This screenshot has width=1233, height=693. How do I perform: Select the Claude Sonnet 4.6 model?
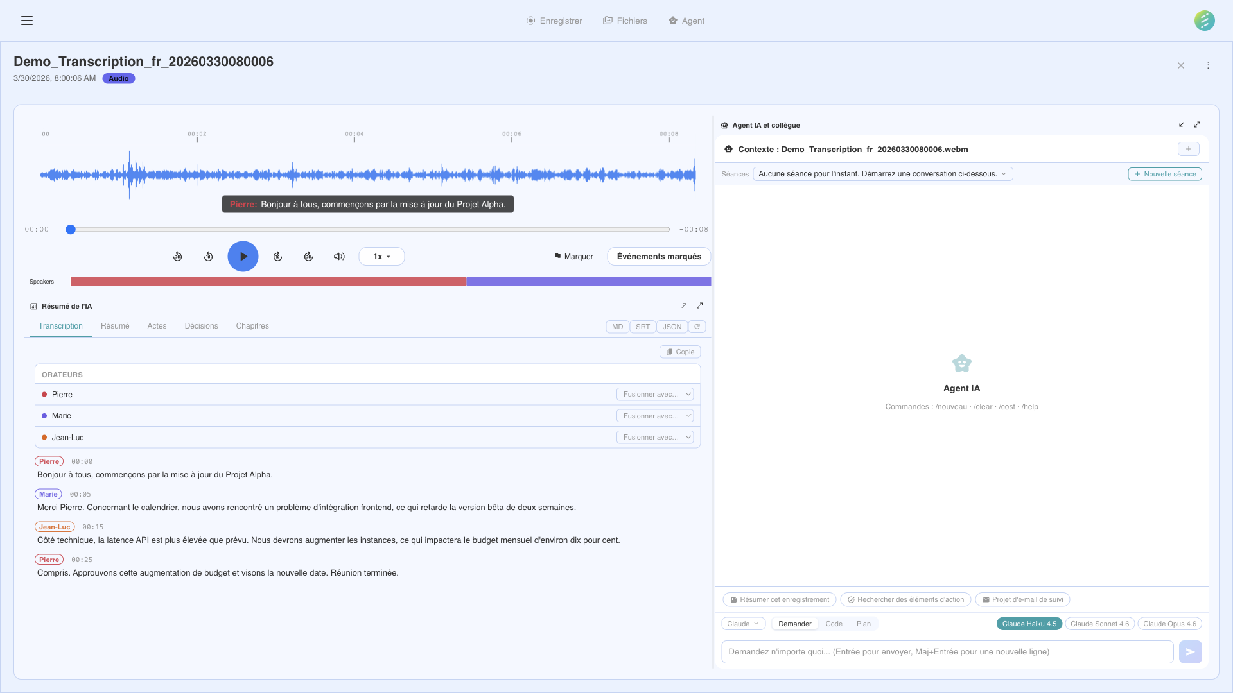point(1099,623)
